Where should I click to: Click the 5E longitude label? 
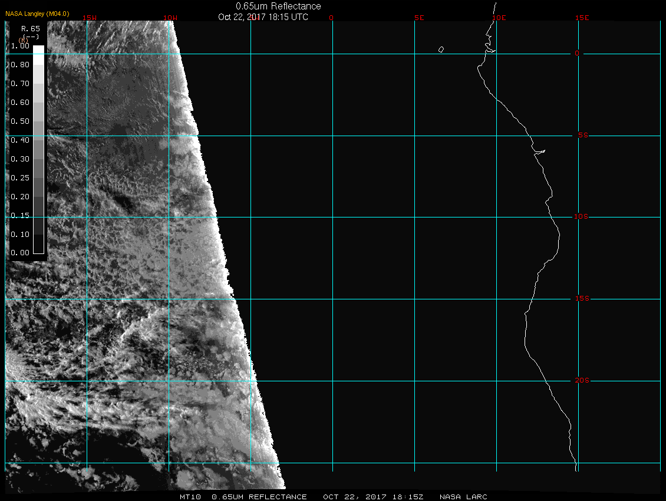[419, 18]
